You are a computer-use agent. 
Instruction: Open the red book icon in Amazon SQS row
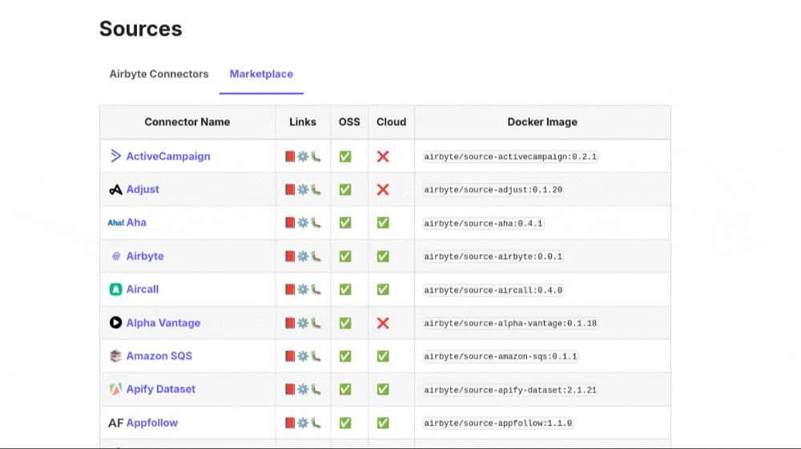coord(290,357)
